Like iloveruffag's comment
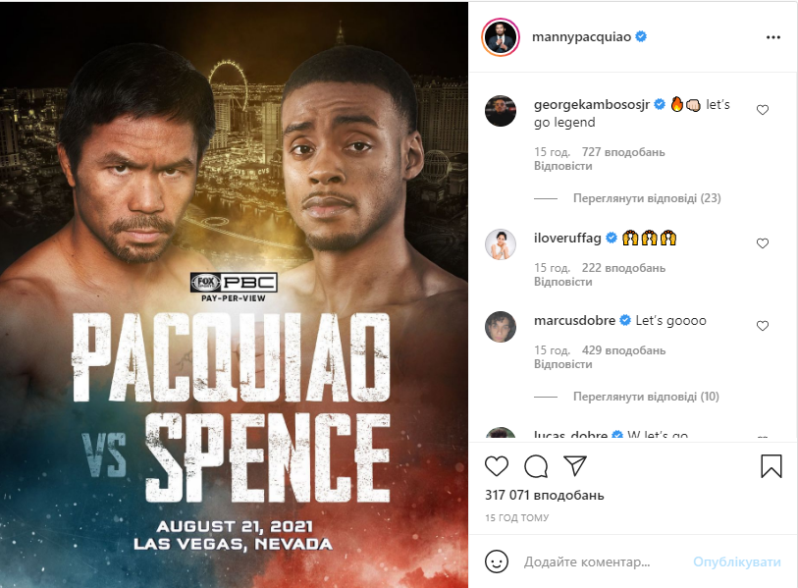The height and width of the screenshot is (588, 798). 763,243
